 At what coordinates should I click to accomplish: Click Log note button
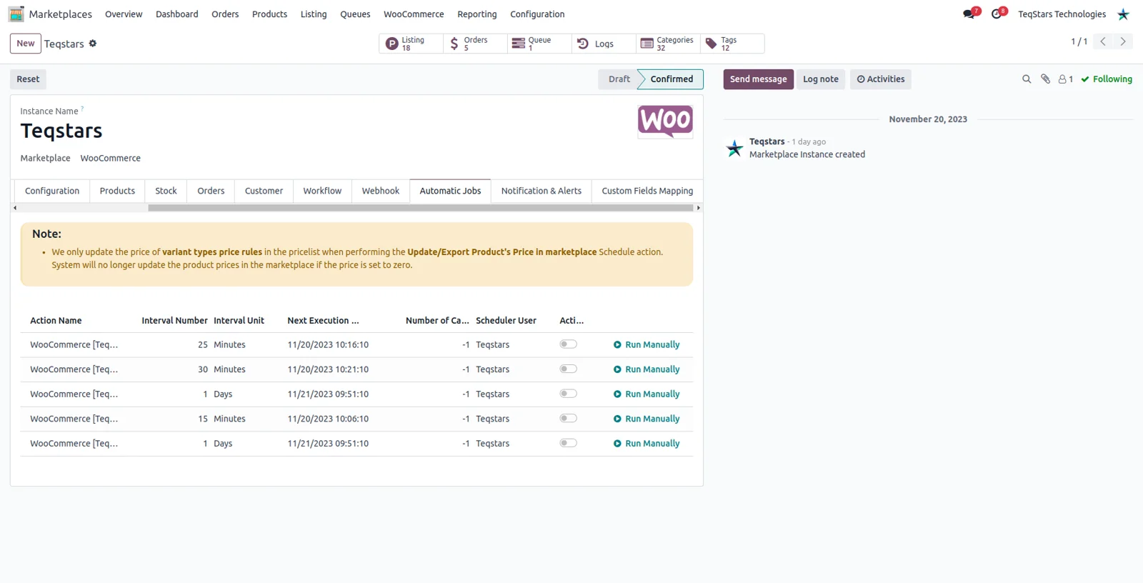click(821, 79)
